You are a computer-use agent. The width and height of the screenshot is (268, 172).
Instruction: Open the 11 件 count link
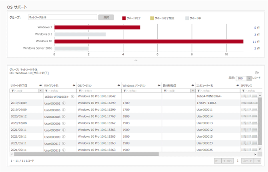(256, 41)
